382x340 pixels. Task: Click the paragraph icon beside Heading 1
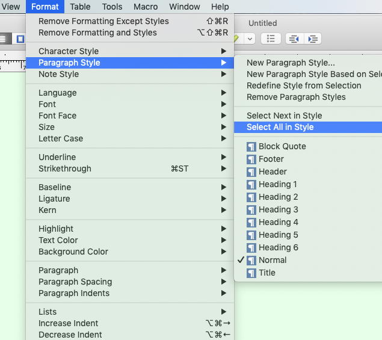pos(251,185)
